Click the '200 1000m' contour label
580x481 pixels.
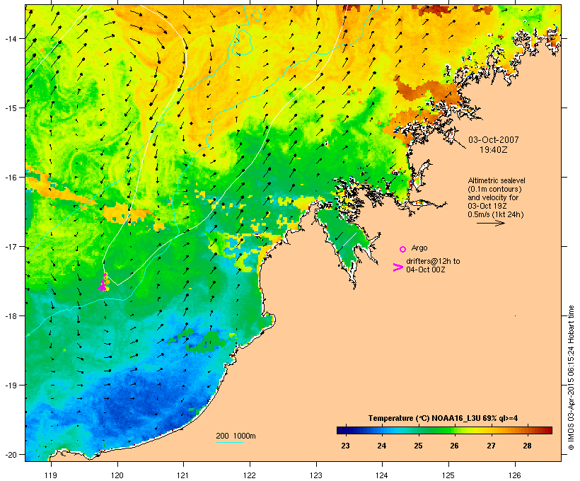click(236, 436)
